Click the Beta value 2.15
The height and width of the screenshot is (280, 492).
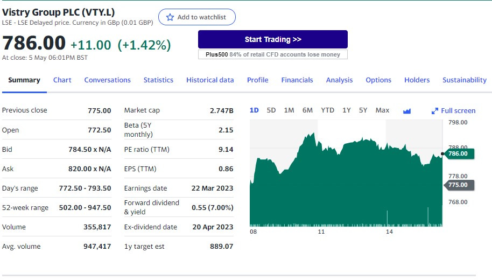pyautogui.click(x=226, y=130)
